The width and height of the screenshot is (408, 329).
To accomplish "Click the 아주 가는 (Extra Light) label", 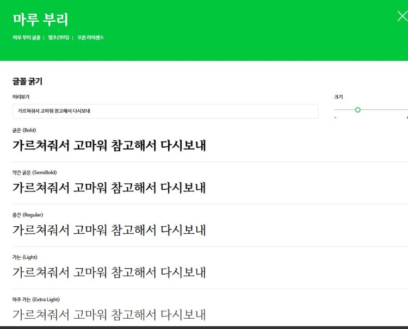I will click(36, 300).
